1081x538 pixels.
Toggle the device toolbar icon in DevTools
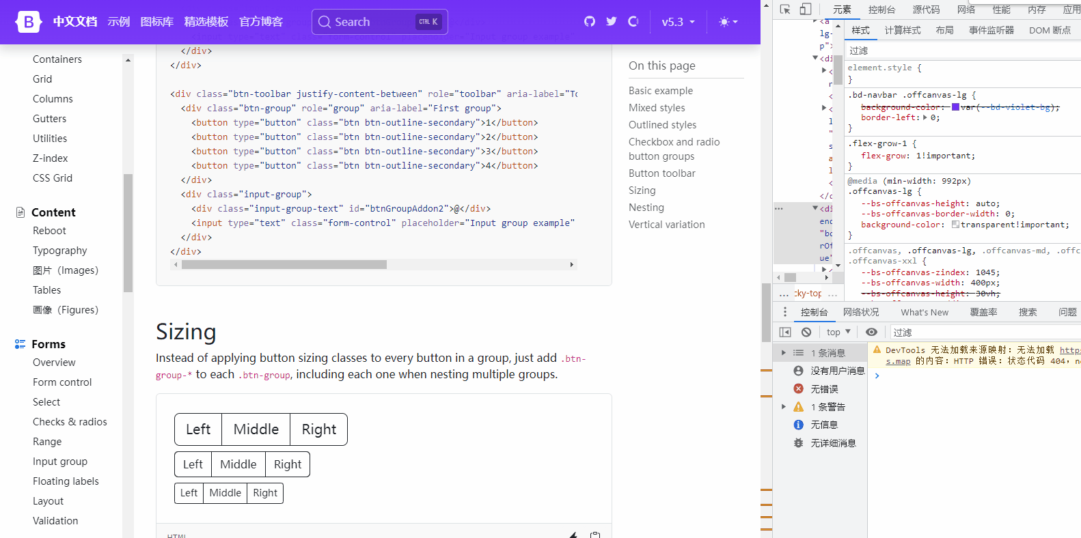806,10
